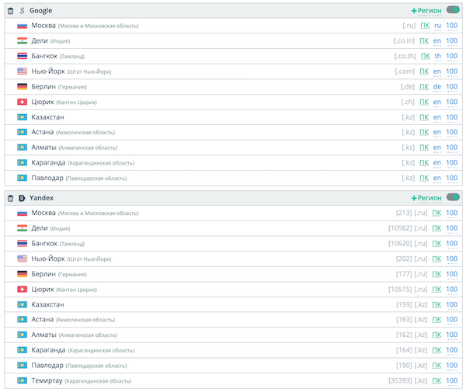Switch ПК device for Google Дели
This screenshot has width=466, height=392.
(424, 41)
